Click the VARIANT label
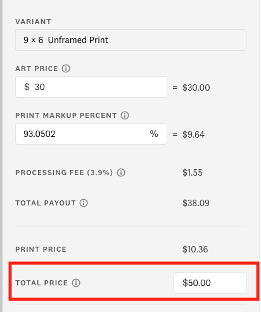261x312 pixels. pyautogui.click(x=34, y=22)
